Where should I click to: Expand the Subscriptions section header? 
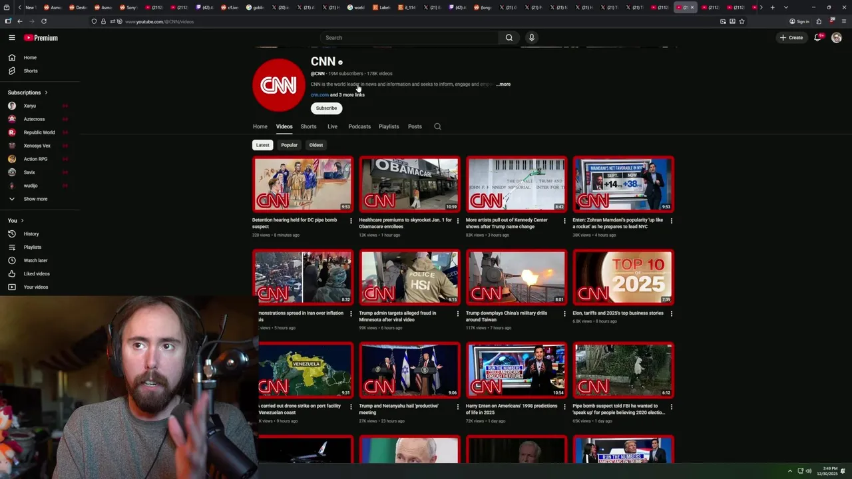pos(28,92)
